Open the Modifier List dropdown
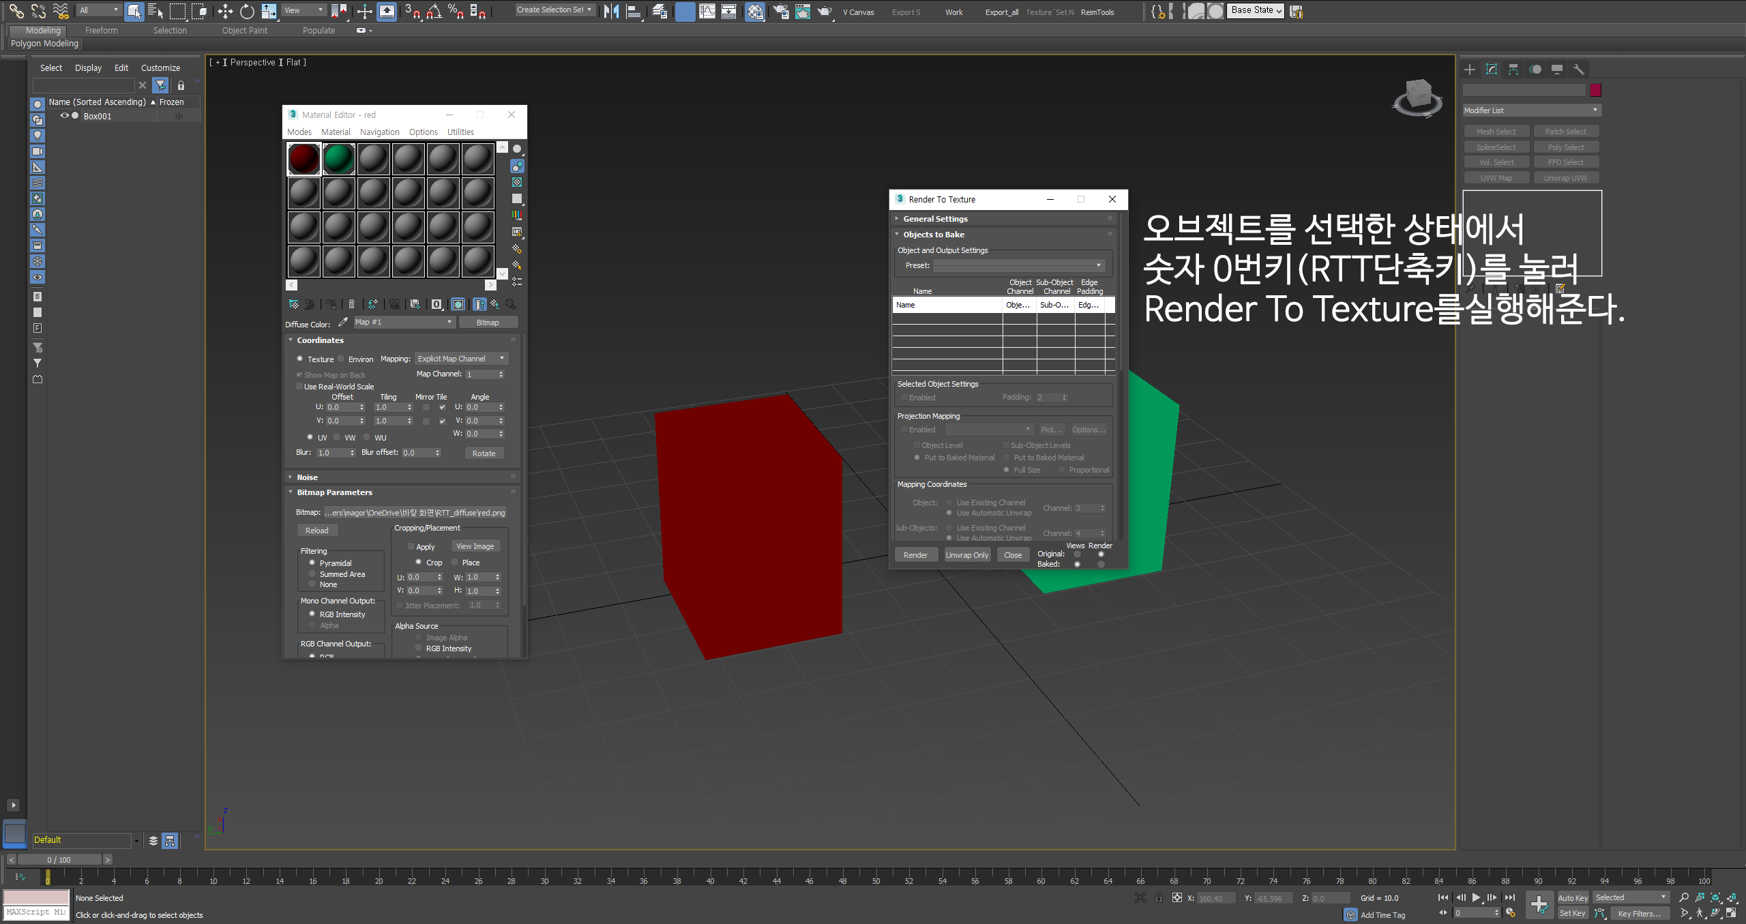Image resolution: width=1746 pixels, height=924 pixels. (x=1531, y=110)
